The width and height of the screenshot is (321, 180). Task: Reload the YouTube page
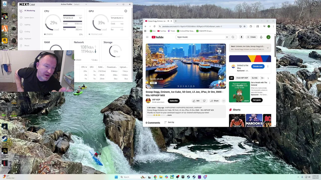[x=154, y=26]
